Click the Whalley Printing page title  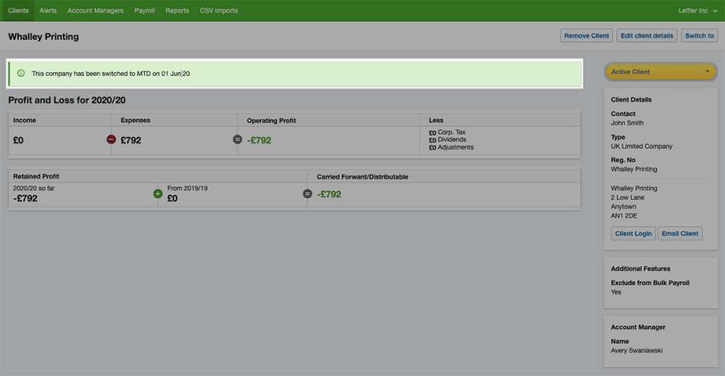[x=43, y=36]
